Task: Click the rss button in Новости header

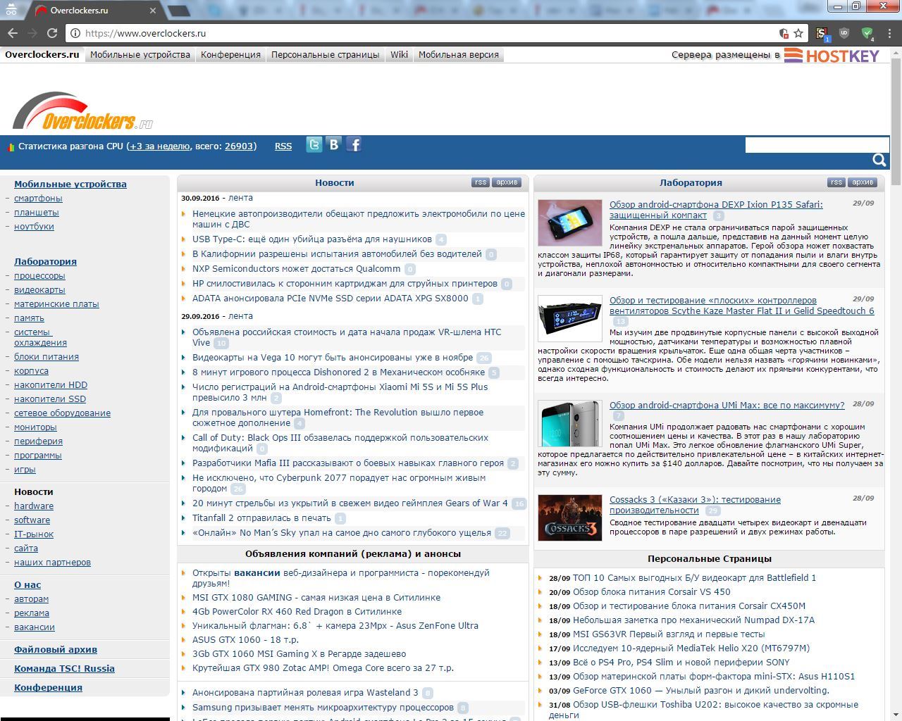Action: click(x=481, y=182)
